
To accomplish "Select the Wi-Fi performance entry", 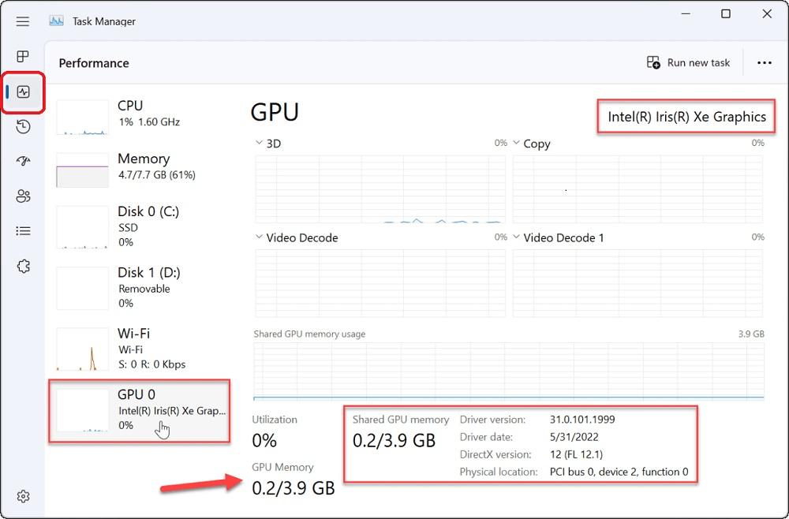I will [139, 349].
